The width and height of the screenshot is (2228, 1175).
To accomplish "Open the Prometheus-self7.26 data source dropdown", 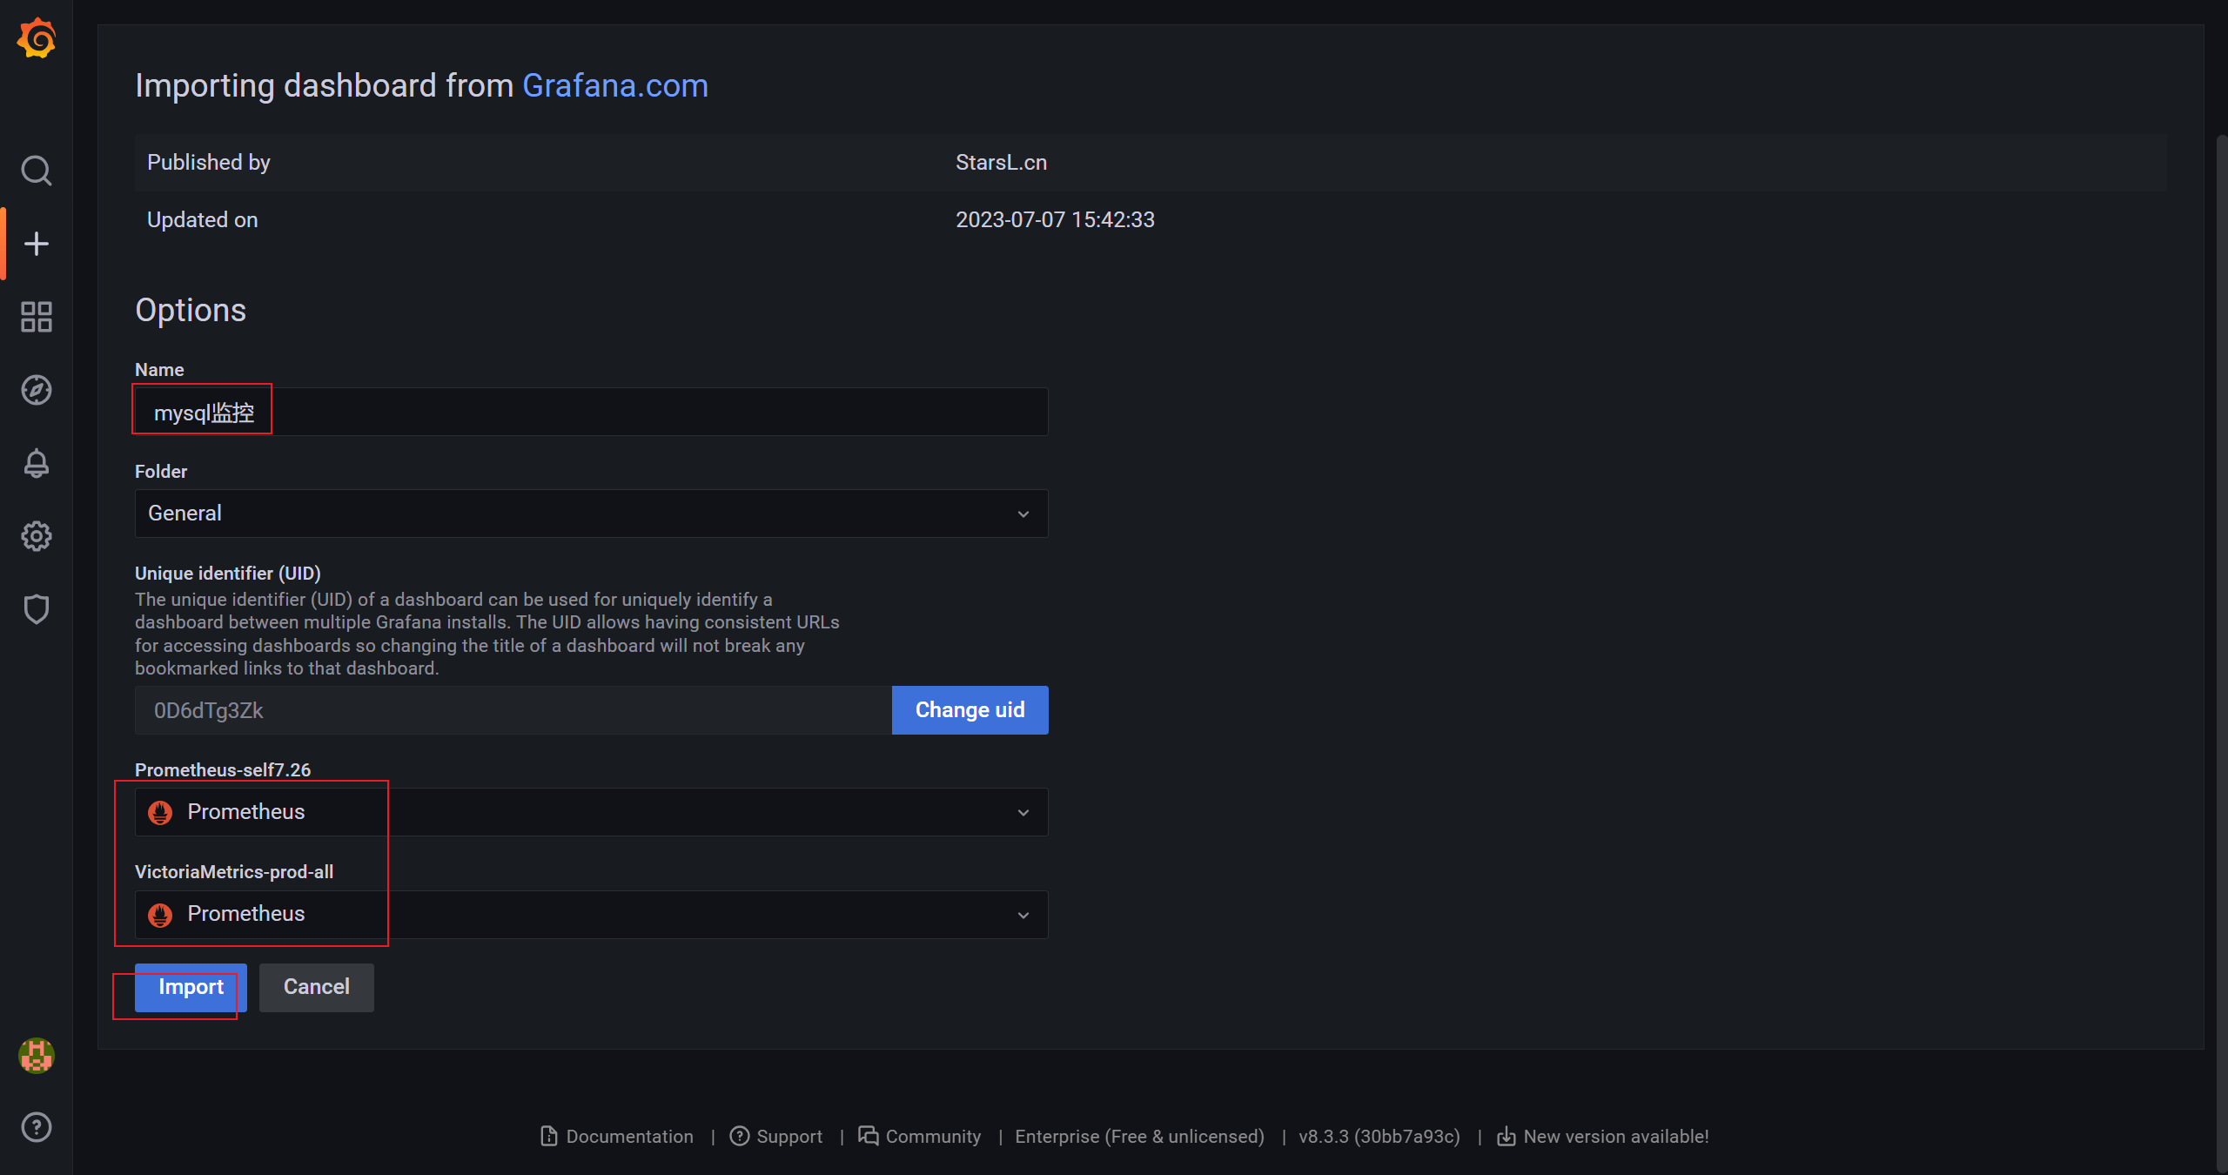I will pyautogui.click(x=591, y=812).
